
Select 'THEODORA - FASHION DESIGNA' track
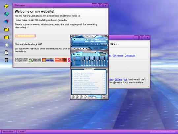(x=89, y=86)
